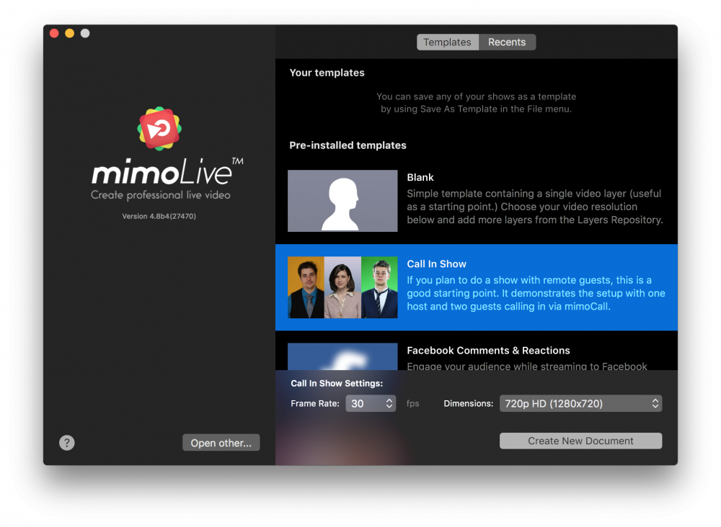
Task: Click the Call In Show description text
Action: pos(536,293)
